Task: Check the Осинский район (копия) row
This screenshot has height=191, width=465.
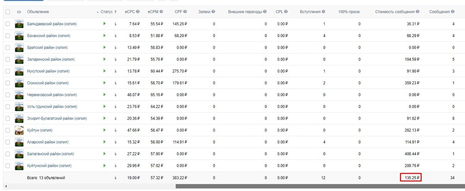Action: point(8,83)
